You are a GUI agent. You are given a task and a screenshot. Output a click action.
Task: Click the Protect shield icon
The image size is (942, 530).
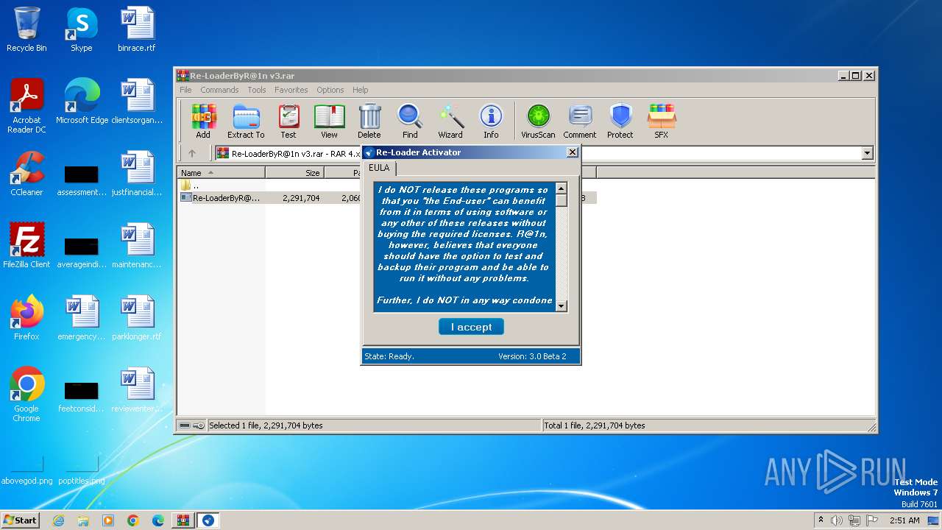(620, 121)
